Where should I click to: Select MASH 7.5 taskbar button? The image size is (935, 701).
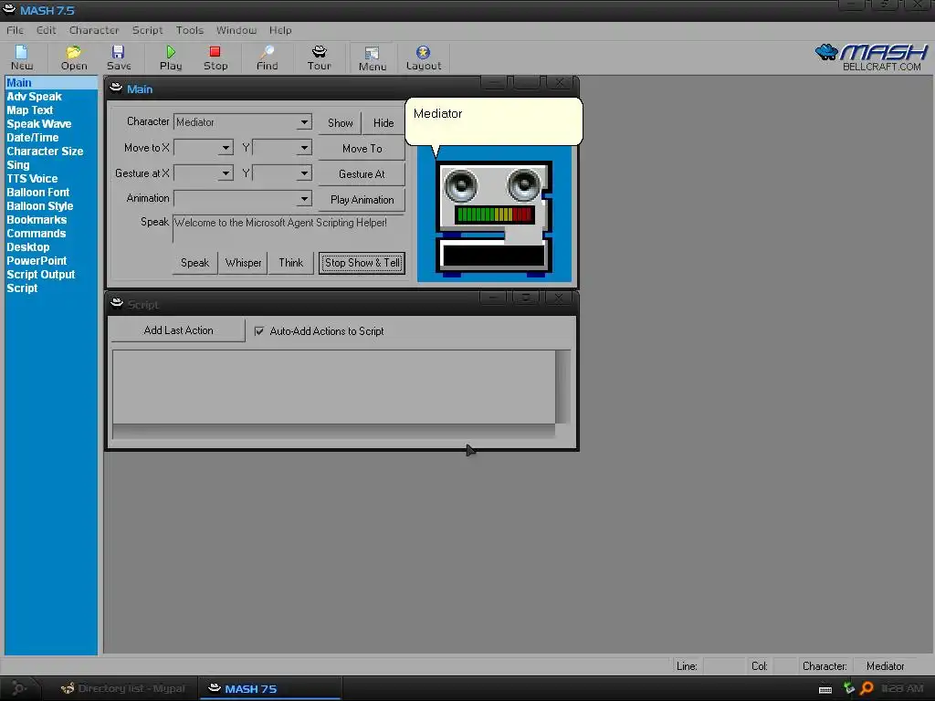270,688
